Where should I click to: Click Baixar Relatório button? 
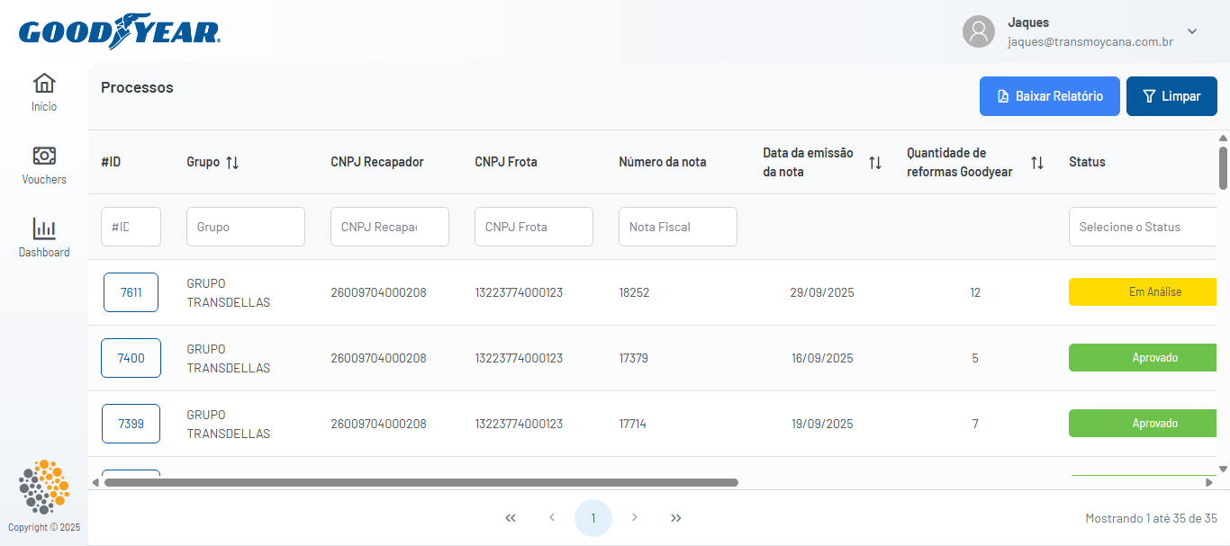pos(1049,96)
